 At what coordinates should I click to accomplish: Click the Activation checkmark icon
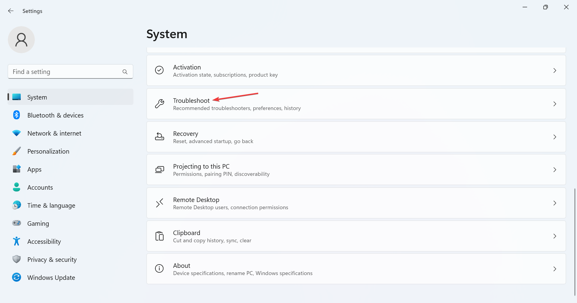[159, 70]
